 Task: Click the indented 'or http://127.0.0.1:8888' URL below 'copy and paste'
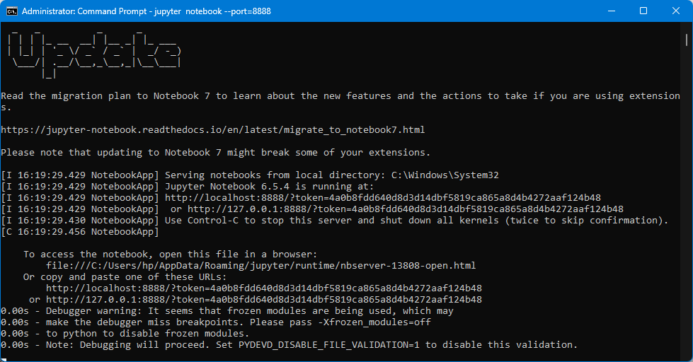coord(256,300)
